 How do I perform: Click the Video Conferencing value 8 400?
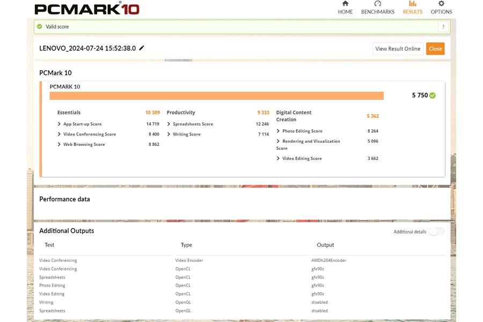[x=153, y=134]
